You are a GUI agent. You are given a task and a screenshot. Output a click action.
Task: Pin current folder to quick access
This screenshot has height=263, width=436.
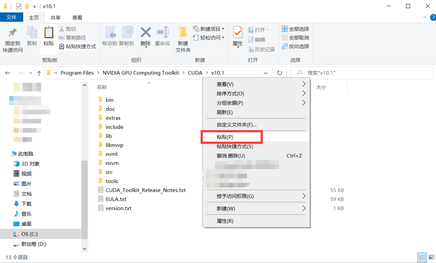[x=13, y=39]
